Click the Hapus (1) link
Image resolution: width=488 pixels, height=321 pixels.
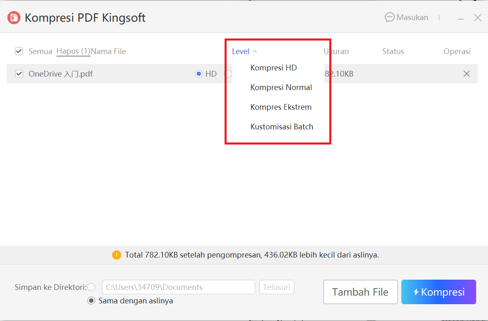point(73,51)
